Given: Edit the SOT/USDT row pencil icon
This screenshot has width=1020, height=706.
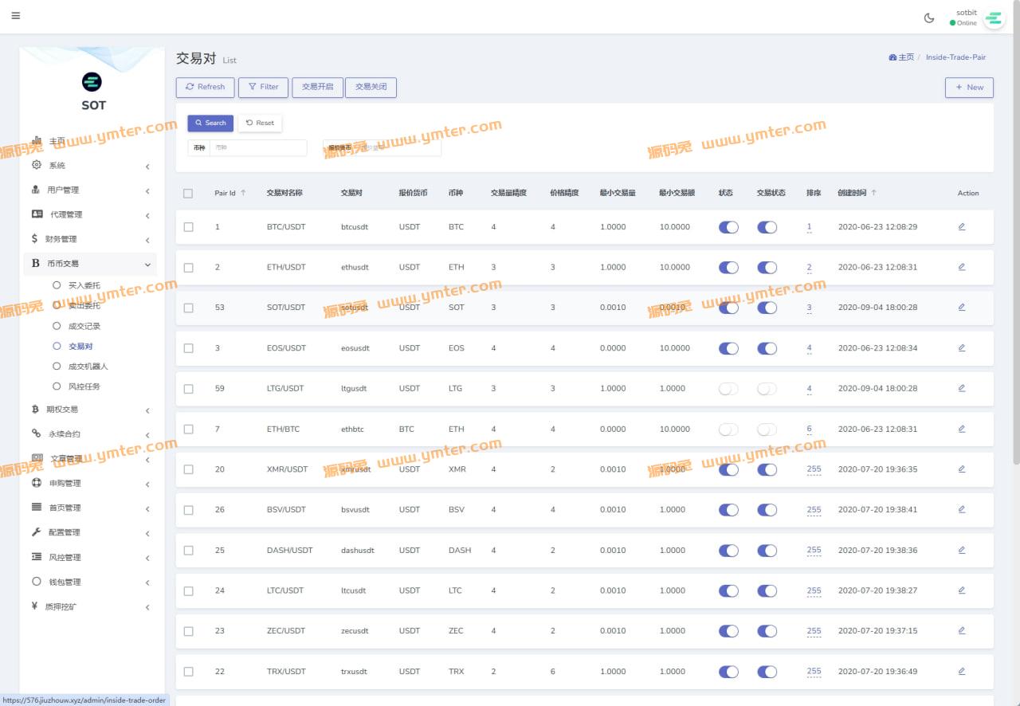Looking at the screenshot, I should 962,307.
